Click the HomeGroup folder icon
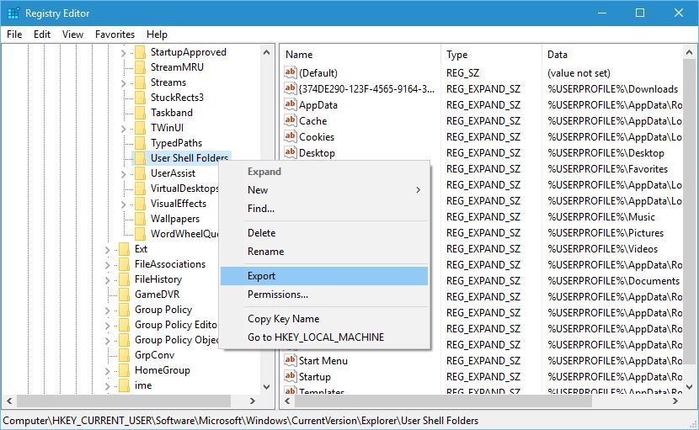The height and width of the screenshot is (430, 699). [125, 370]
